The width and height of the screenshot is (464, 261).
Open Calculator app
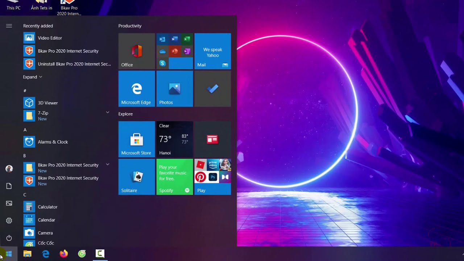click(x=67, y=207)
